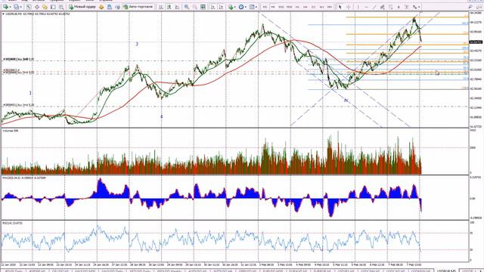This screenshot has width=484, height=272.
Task: Toggle Авто-торговля (AutoTrading) button
Action: click(x=138, y=7)
